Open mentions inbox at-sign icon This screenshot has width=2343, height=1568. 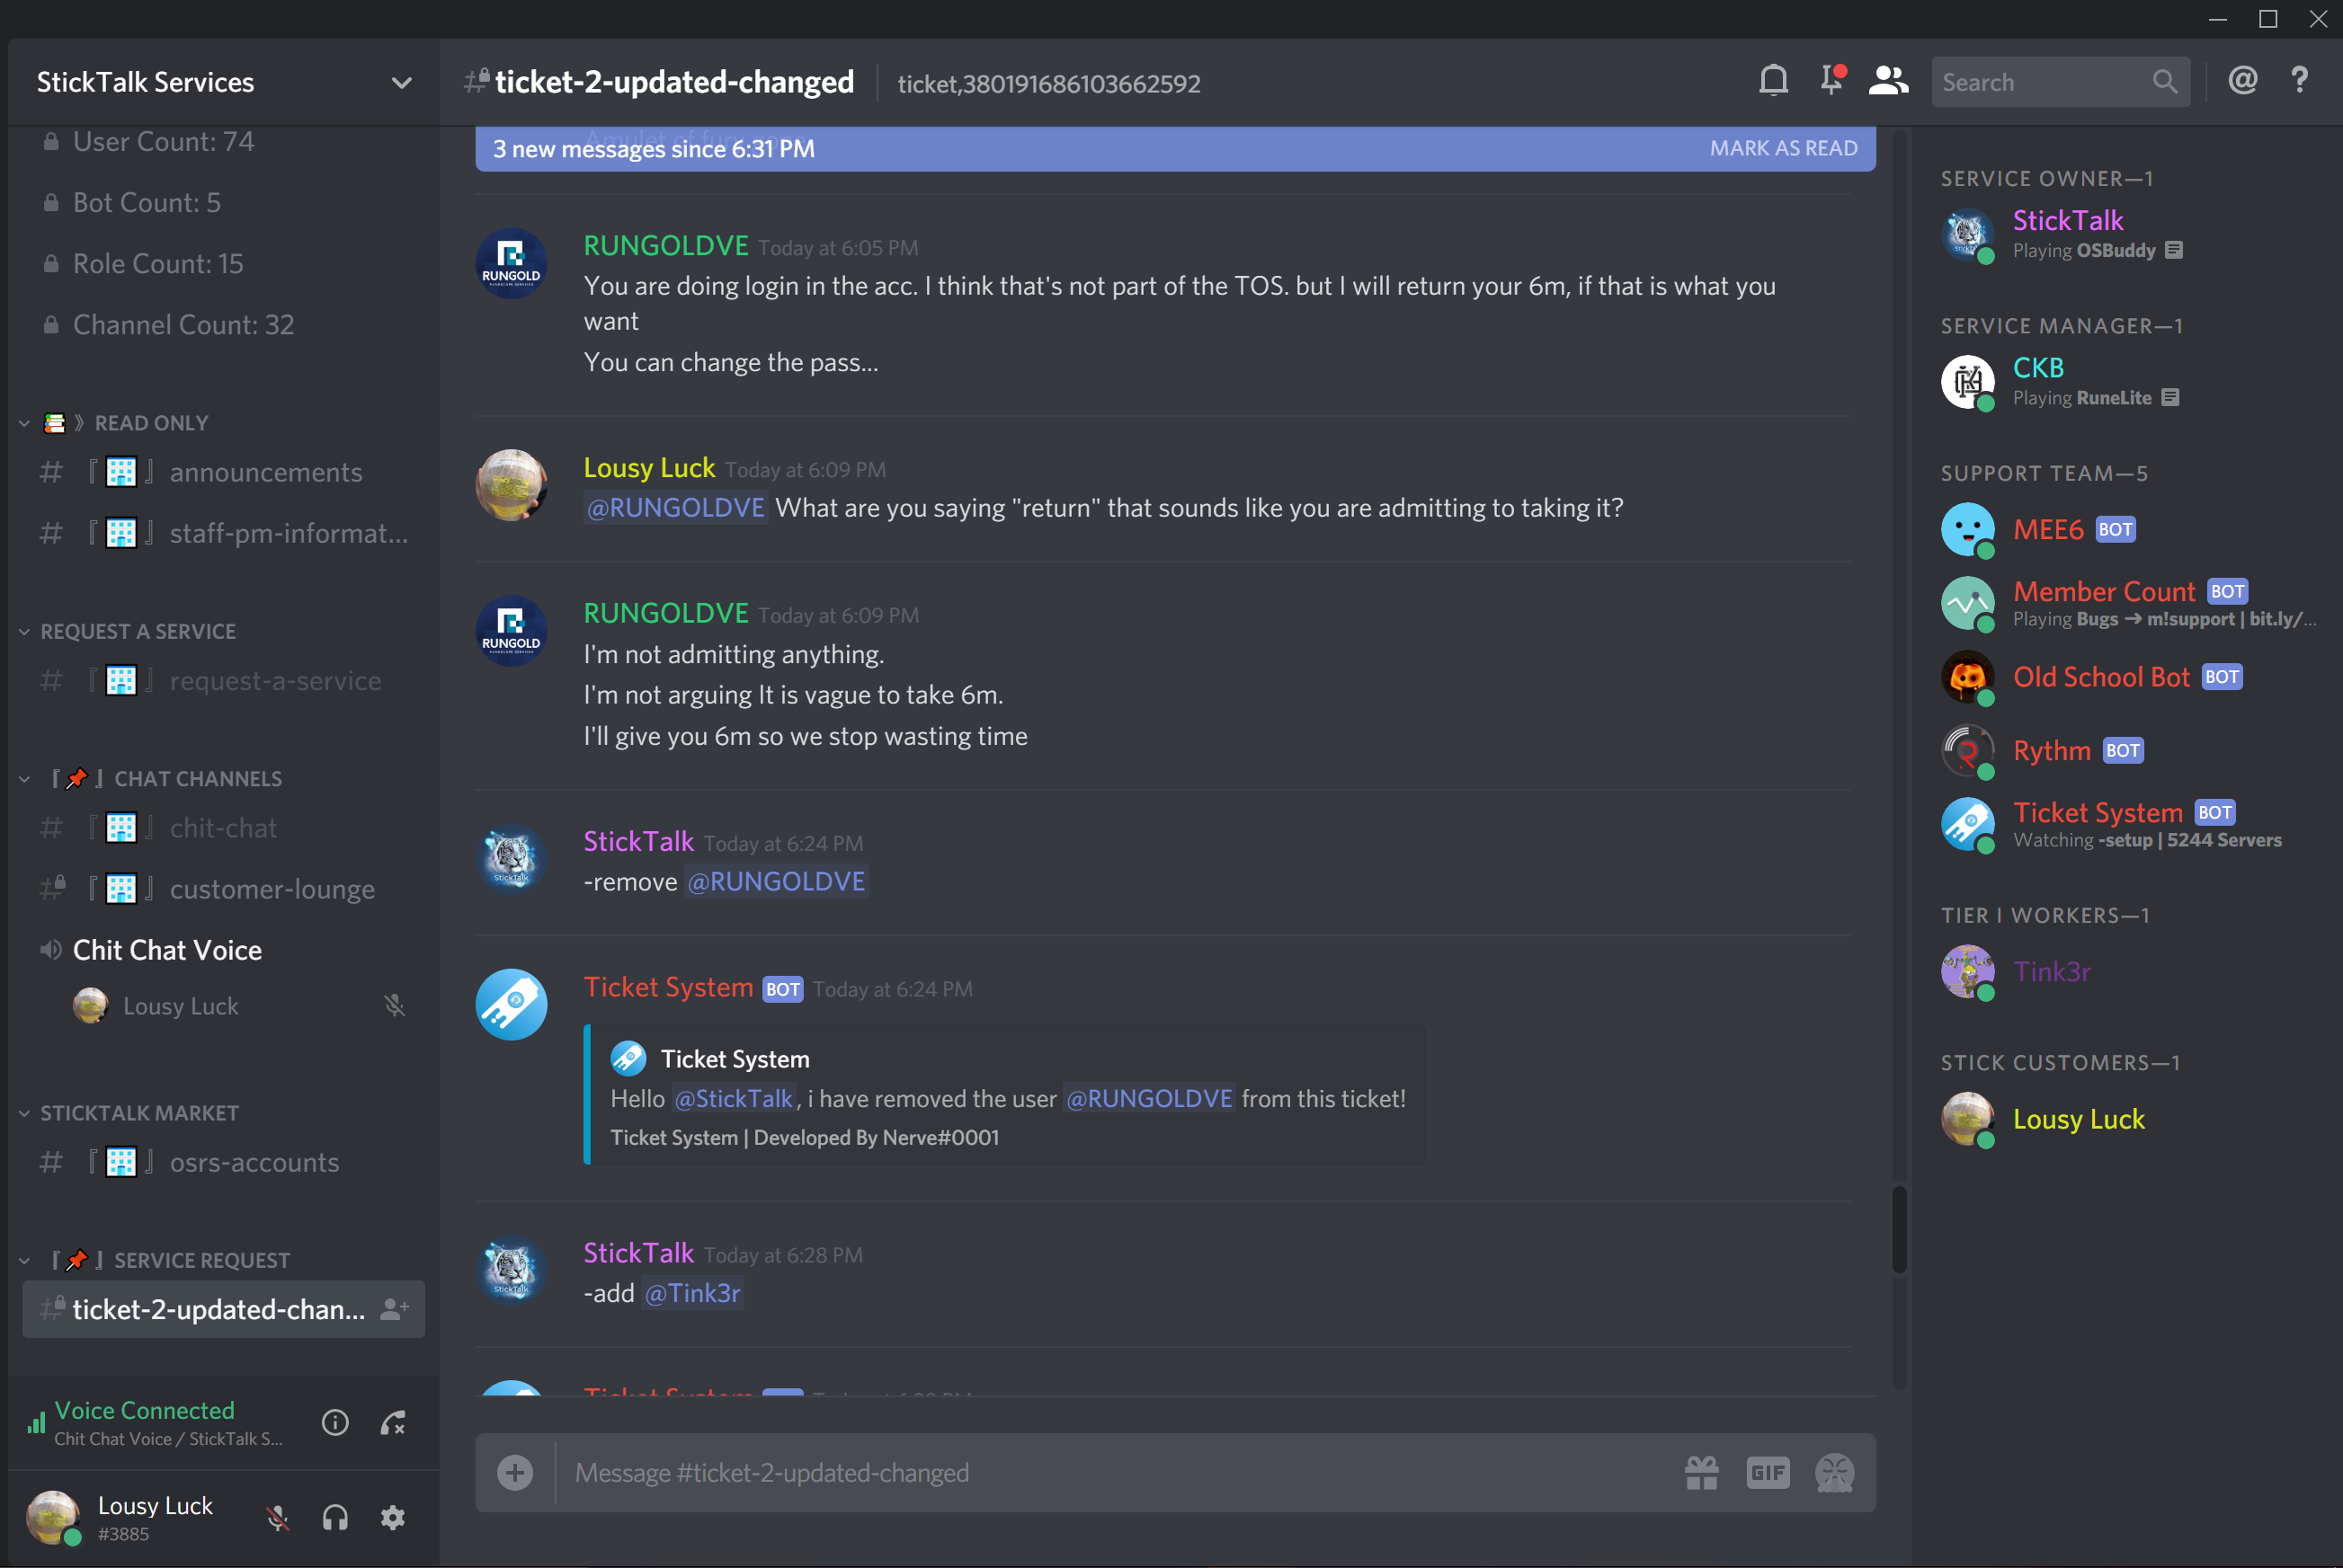coord(2242,81)
